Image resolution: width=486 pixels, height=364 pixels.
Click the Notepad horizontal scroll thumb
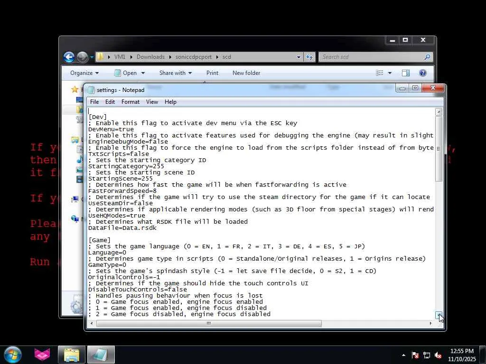pyautogui.click(x=209, y=323)
